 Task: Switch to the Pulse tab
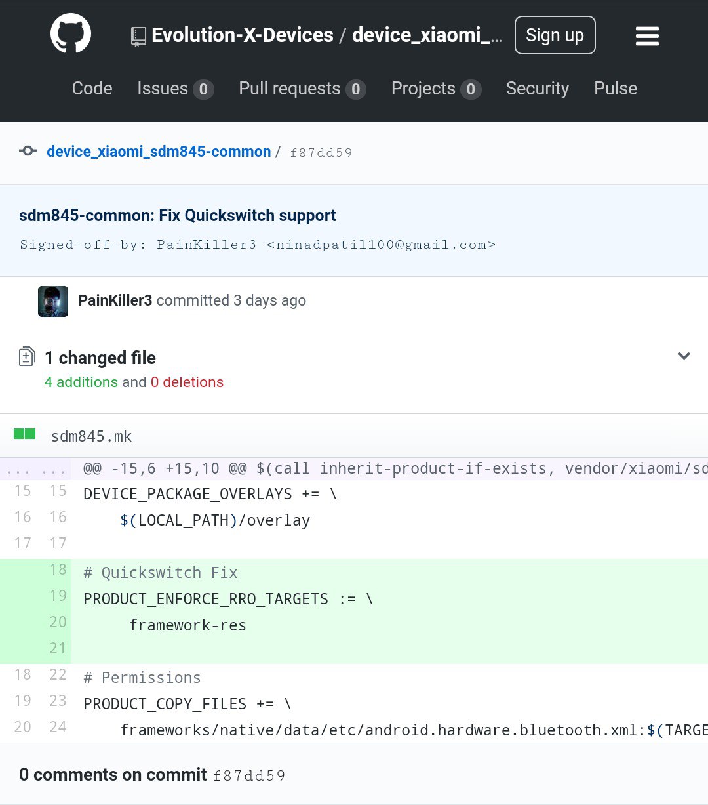point(616,89)
